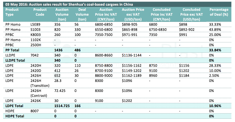Viewport: 235px width, 122px height.
Task: Click the 'Deal Volume (ton)' header
Action: (x=82, y=14)
